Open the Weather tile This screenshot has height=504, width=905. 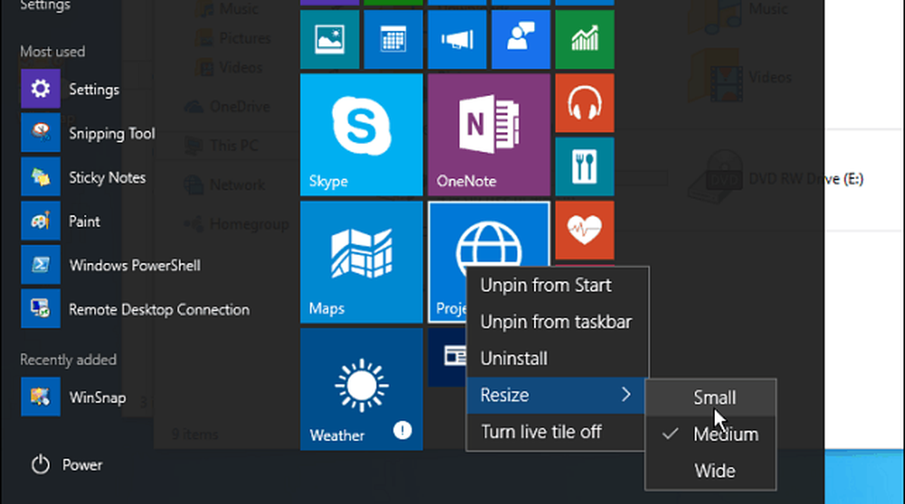coord(361,389)
